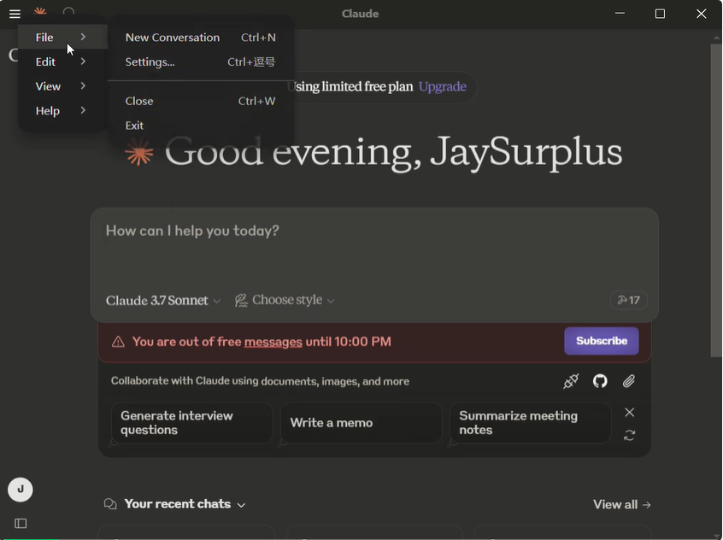Open the View submenu

pyautogui.click(x=62, y=85)
